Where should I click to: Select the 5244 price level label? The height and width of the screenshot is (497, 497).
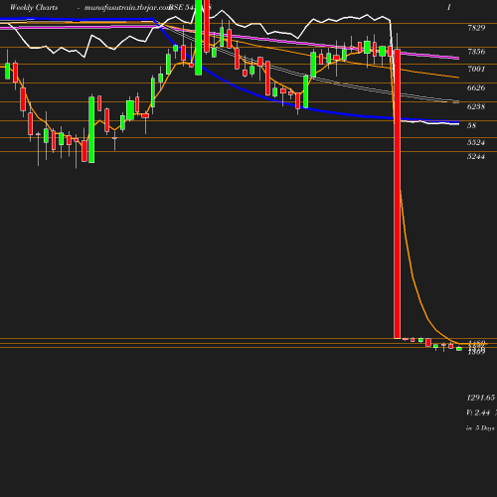476,156
